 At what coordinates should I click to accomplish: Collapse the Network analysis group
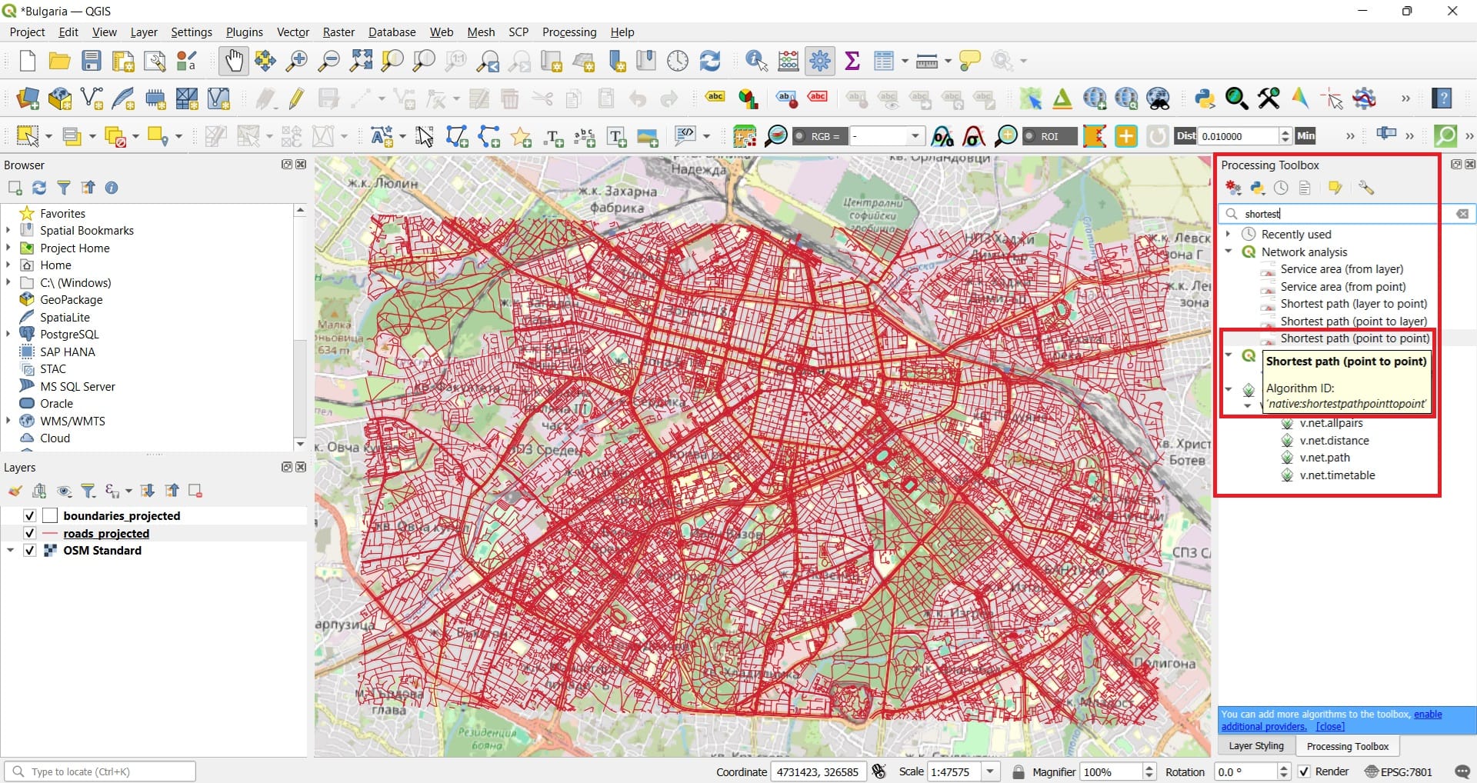[x=1229, y=252]
